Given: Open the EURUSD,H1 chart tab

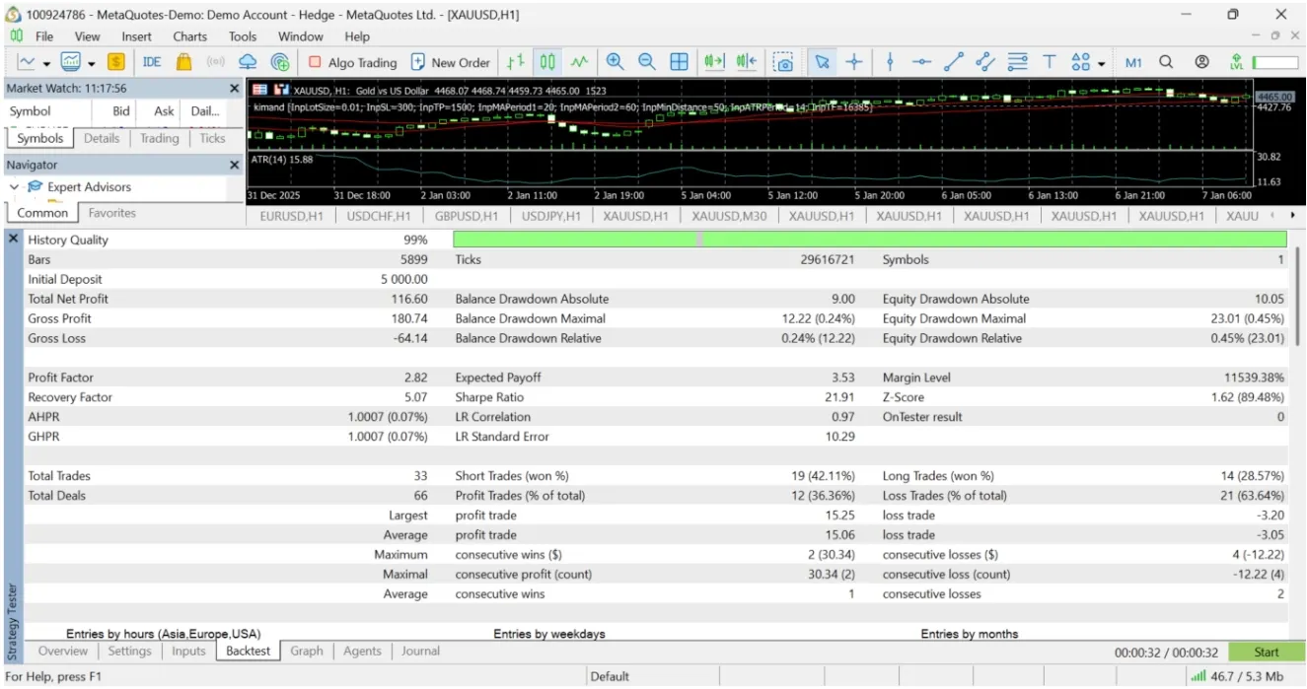Looking at the screenshot, I should (x=292, y=216).
